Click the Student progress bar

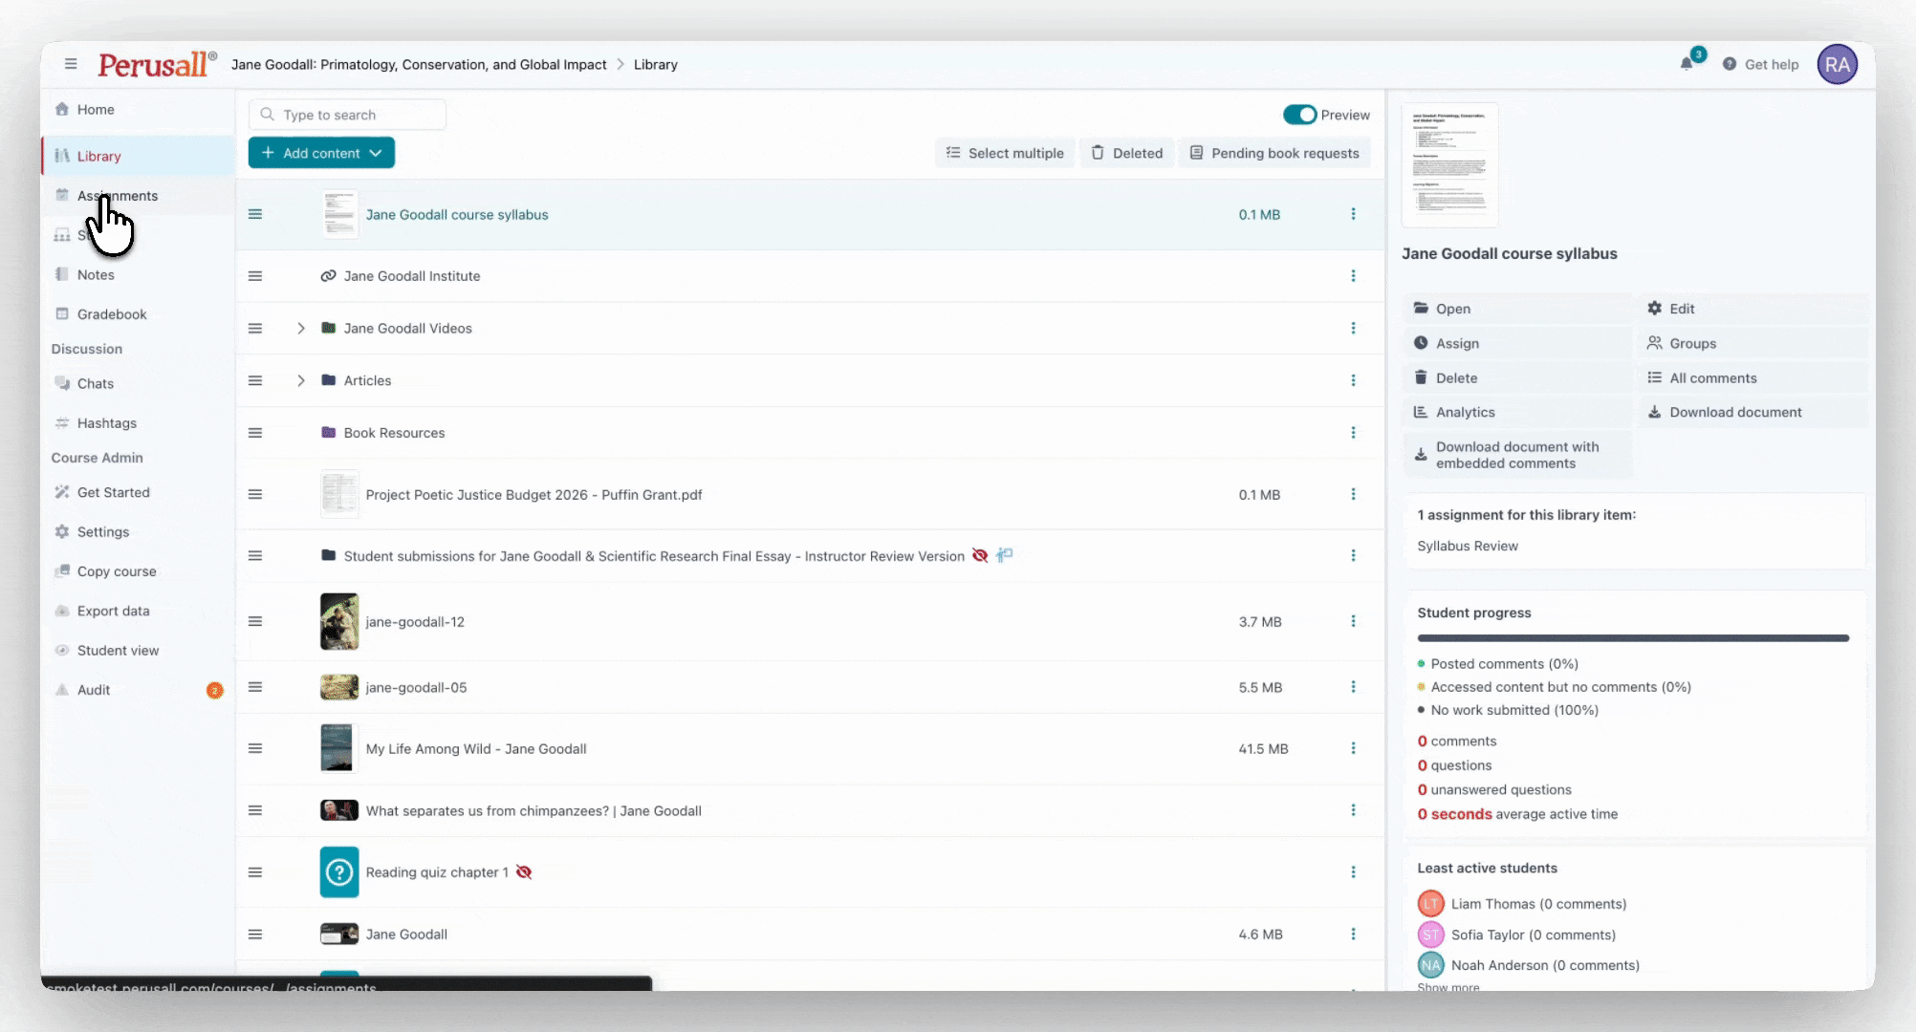click(1632, 638)
